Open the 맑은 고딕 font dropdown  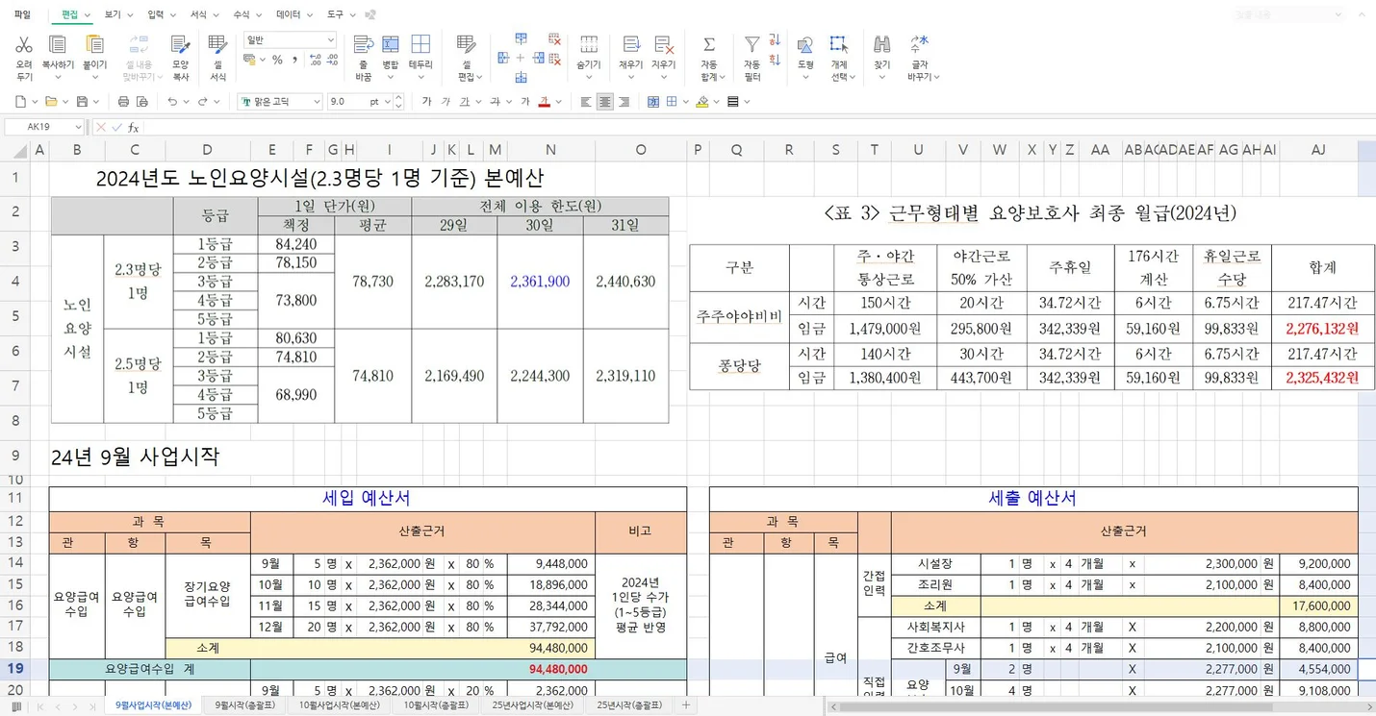316,102
